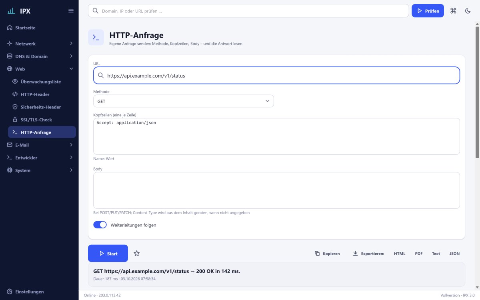The width and height of the screenshot is (480, 300).
Task: Click the HTTP-Header code icon
Action: (15, 94)
